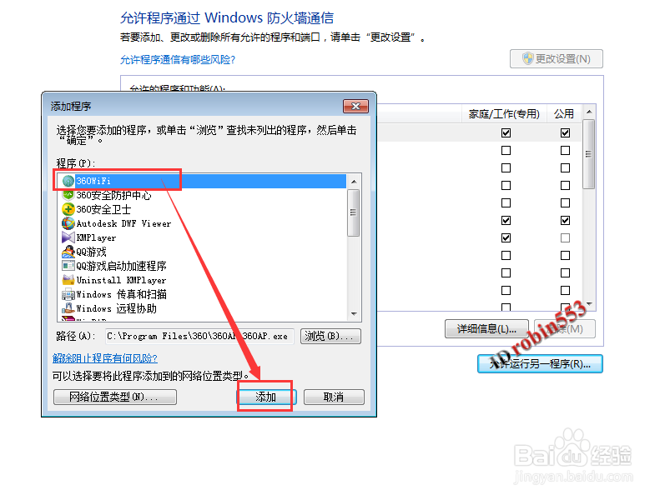Sort by the 家庭/工作(专用) column header
The image size is (670, 500).
coord(504,114)
